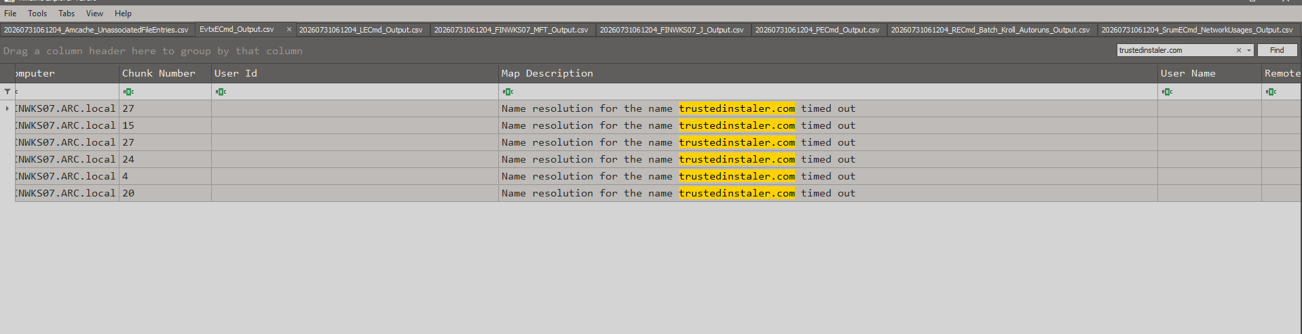Click the User Id cell in chunk 24 row
The width and height of the screenshot is (1302, 334).
(355, 159)
